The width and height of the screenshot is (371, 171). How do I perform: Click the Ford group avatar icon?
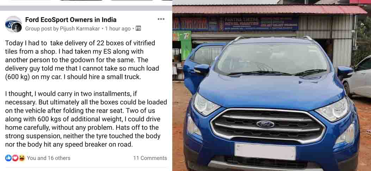tap(13, 23)
